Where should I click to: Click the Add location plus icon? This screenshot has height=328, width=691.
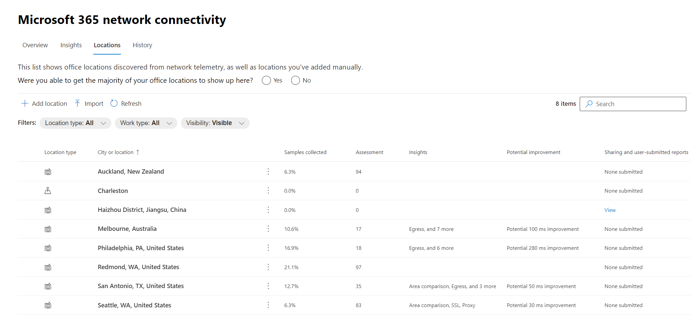coord(25,103)
